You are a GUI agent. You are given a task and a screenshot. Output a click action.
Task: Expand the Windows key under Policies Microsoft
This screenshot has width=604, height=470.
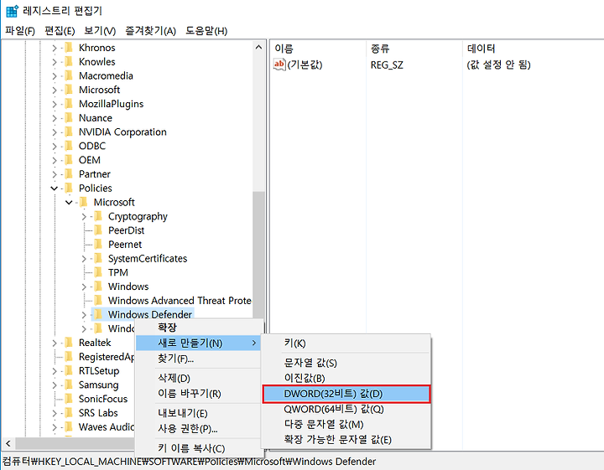[84, 287]
